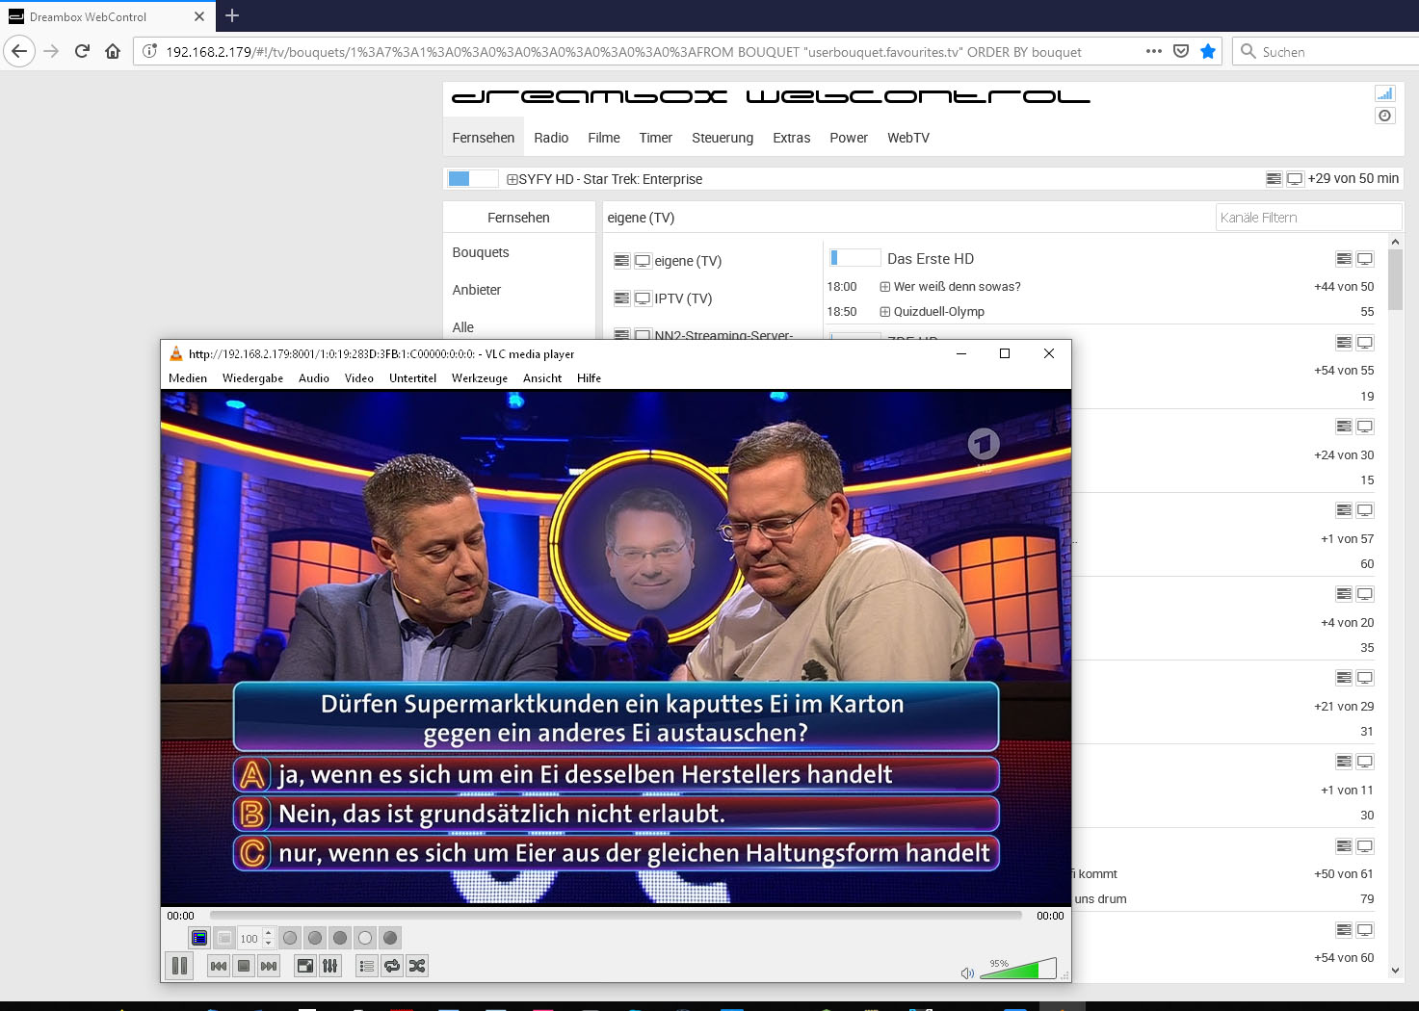Show the VLC playlist
Screen dimensions: 1419x1011
tap(366, 966)
